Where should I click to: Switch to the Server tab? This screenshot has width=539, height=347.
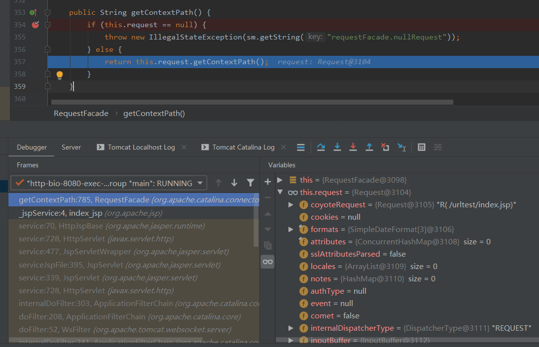coord(71,147)
